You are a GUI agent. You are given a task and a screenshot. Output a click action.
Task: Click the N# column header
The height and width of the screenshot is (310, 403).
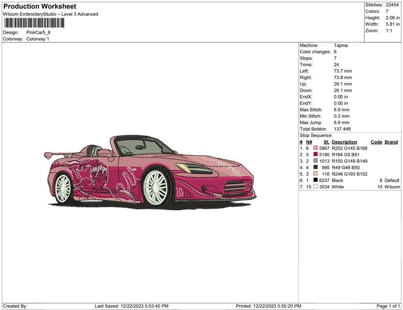coord(309,142)
